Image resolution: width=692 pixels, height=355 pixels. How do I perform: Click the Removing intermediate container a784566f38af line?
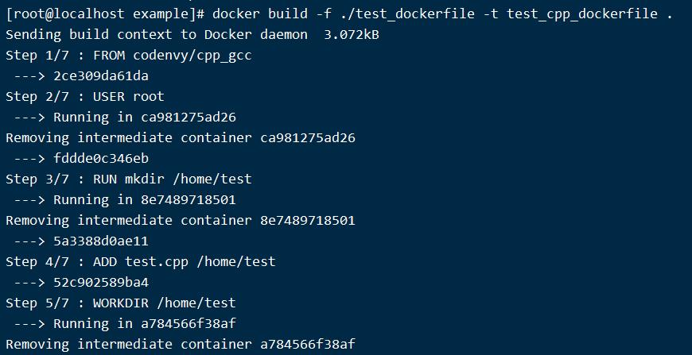click(x=180, y=345)
